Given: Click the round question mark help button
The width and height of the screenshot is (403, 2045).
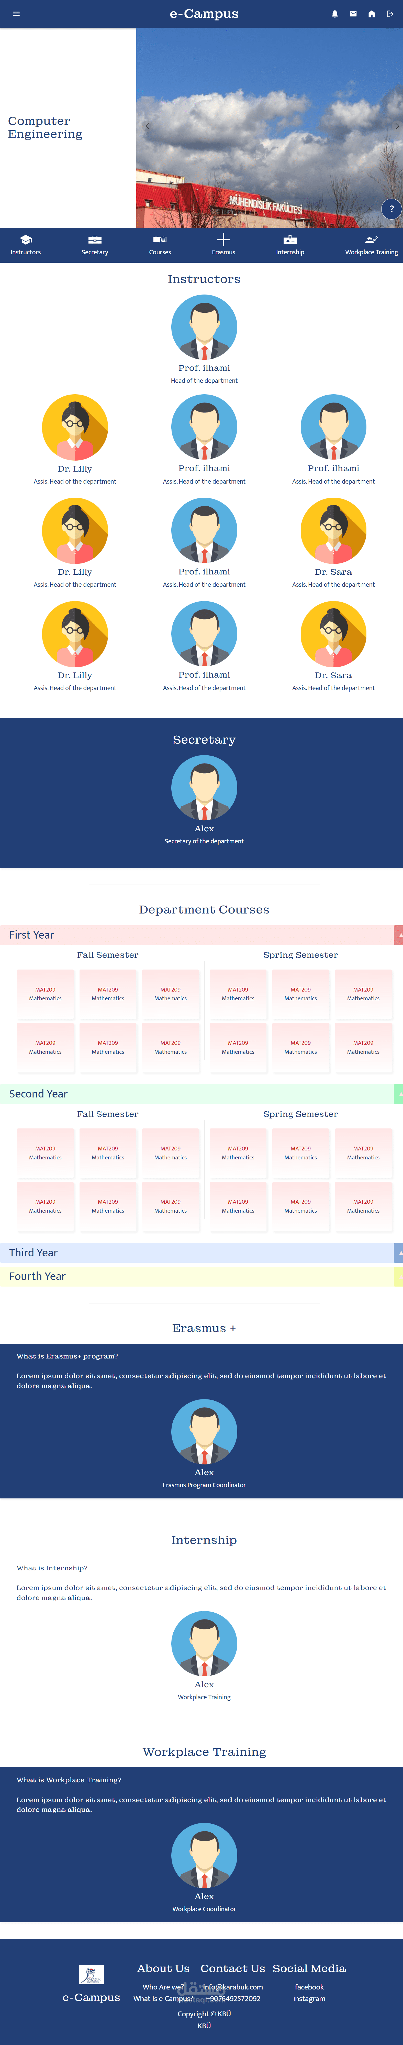Looking at the screenshot, I should (391, 209).
